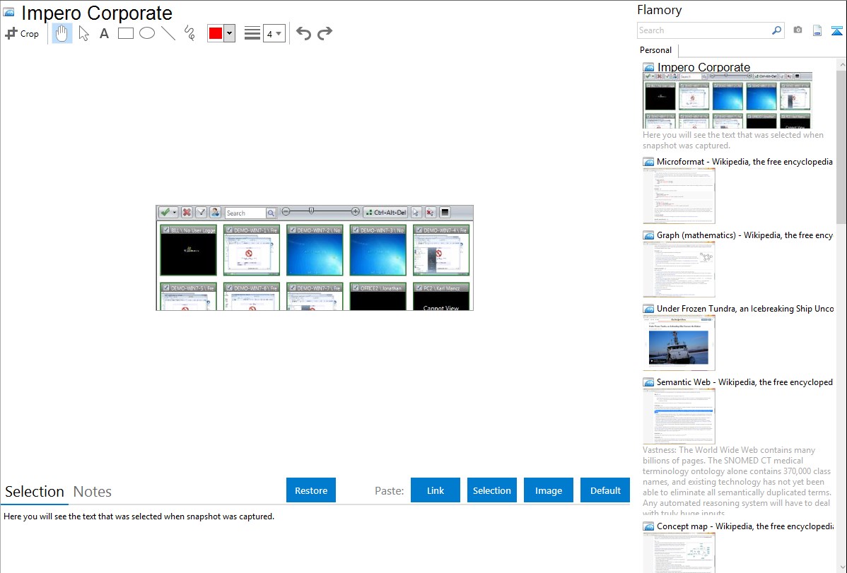Viewport: 847px width, 573px height.
Task: Click the red color swatch
Action: 216,33
